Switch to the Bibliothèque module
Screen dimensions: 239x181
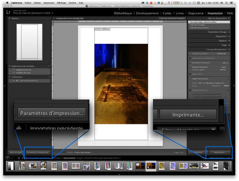(123, 13)
